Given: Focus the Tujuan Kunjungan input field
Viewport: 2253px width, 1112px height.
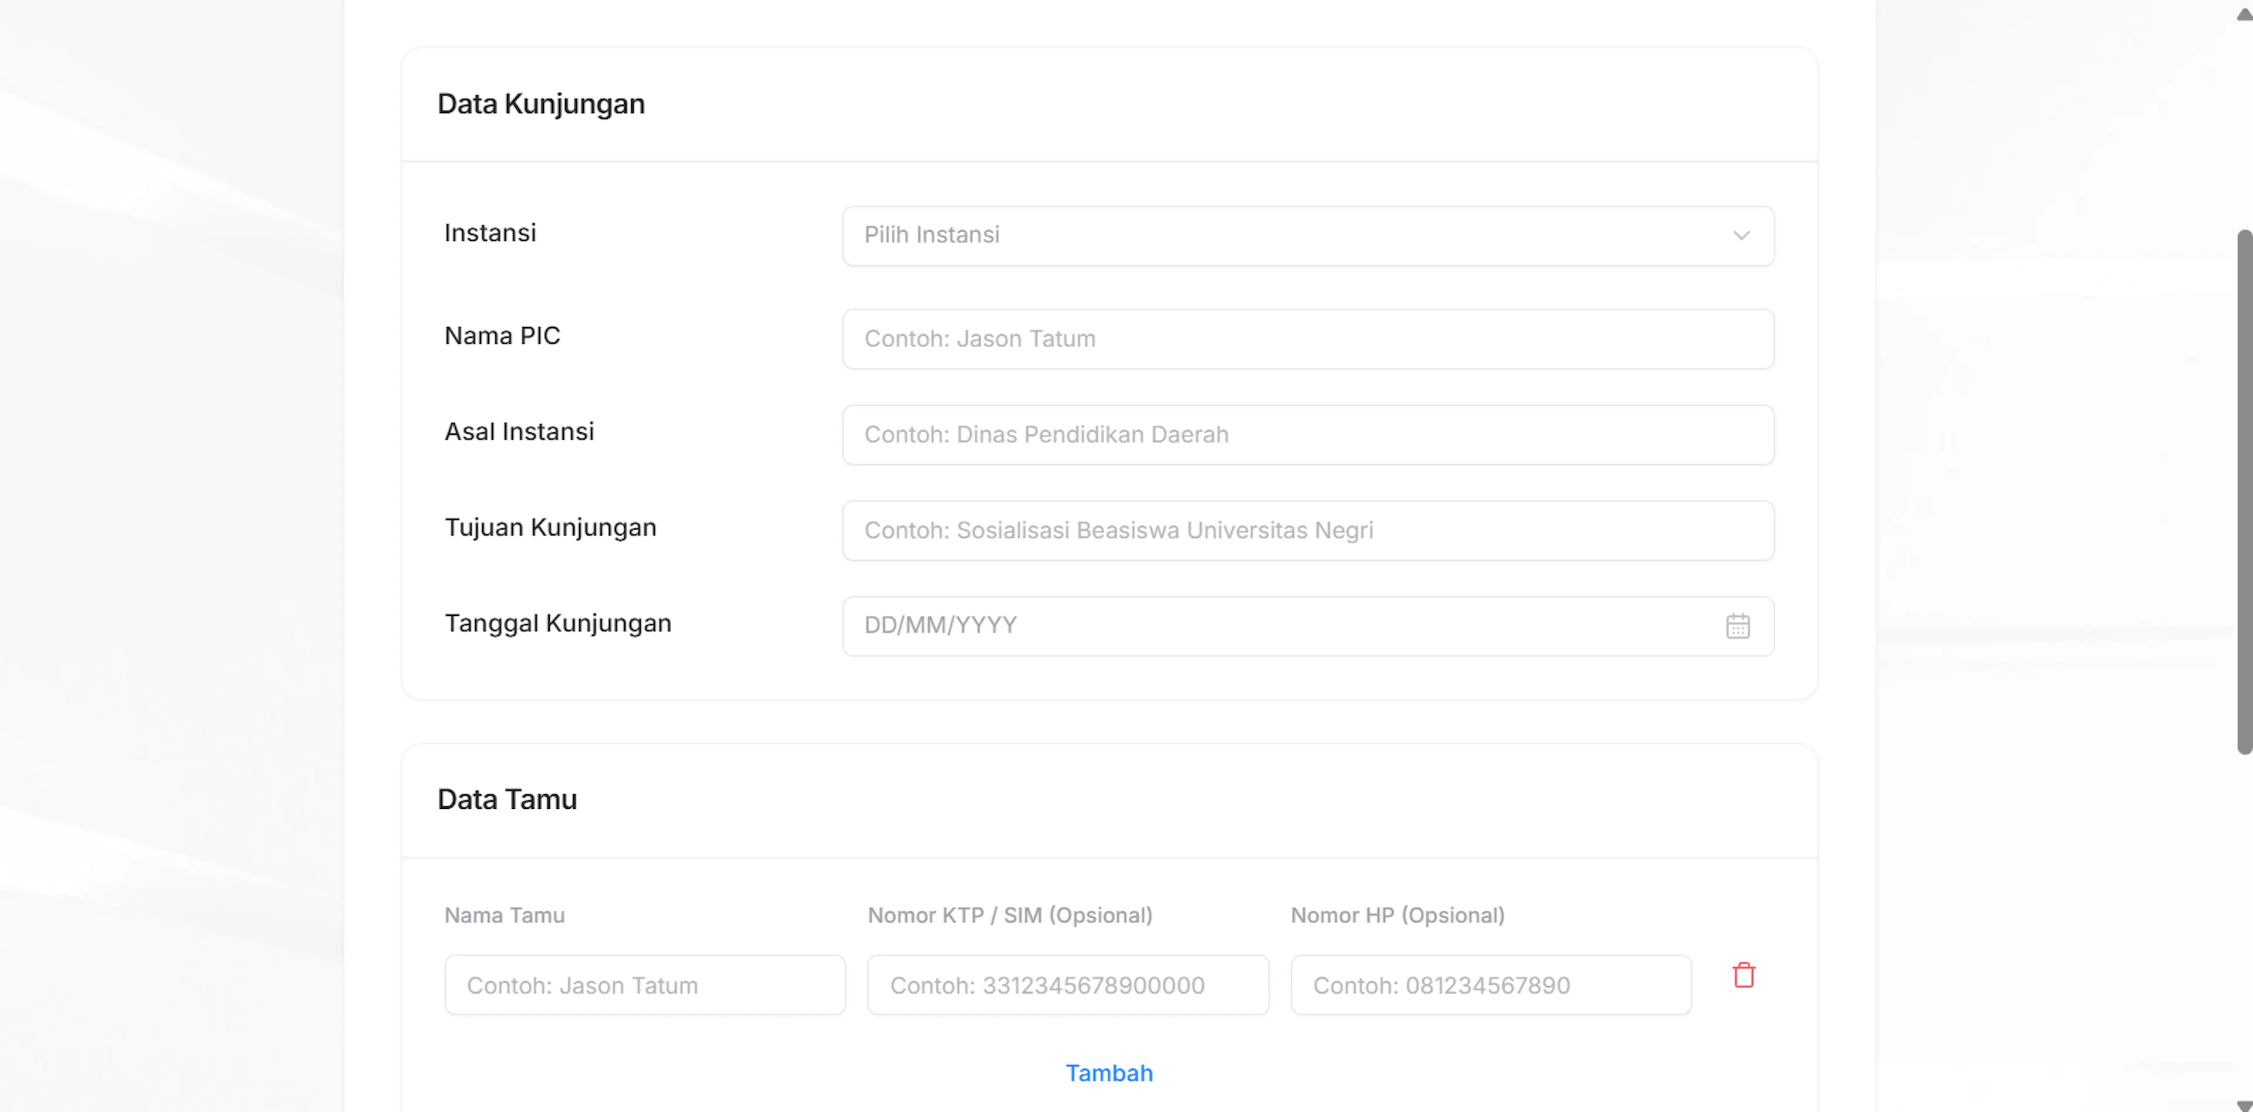Looking at the screenshot, I should (1308, 531).
